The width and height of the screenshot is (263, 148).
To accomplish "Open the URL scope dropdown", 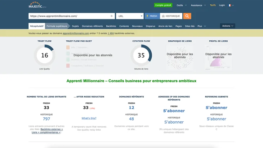I will [130, 16].
